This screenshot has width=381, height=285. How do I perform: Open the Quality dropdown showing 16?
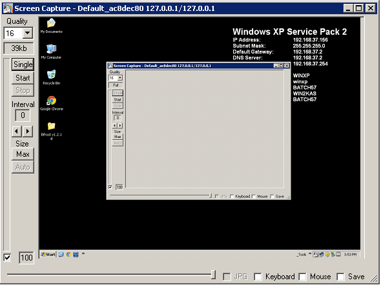pyautogui.click(x=28, y=33)
